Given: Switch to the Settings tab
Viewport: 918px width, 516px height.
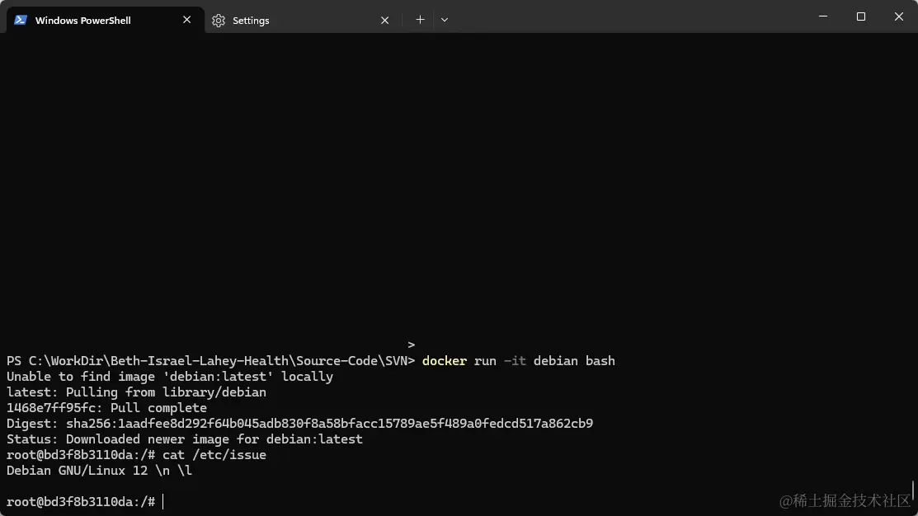Looking at the screenshot, I should [x=302, y=20].
